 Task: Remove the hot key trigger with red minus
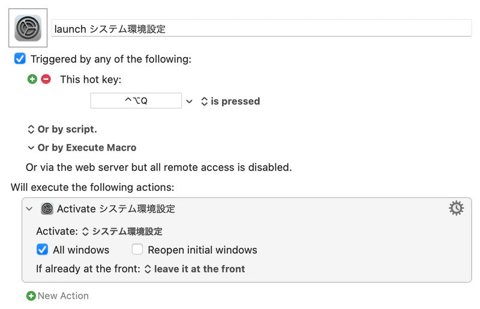[46, 79]
